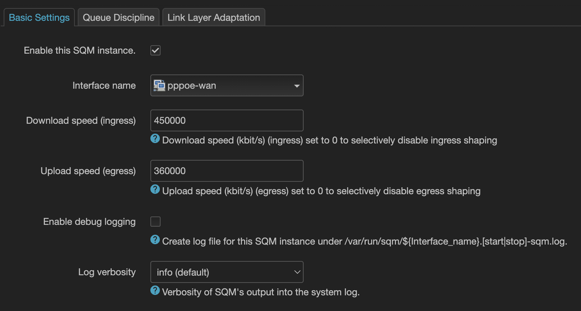This screenshot has width=581, height=311.
Task: Uncheck Enable this SQM instance checkbox
Action: [155, 51]
